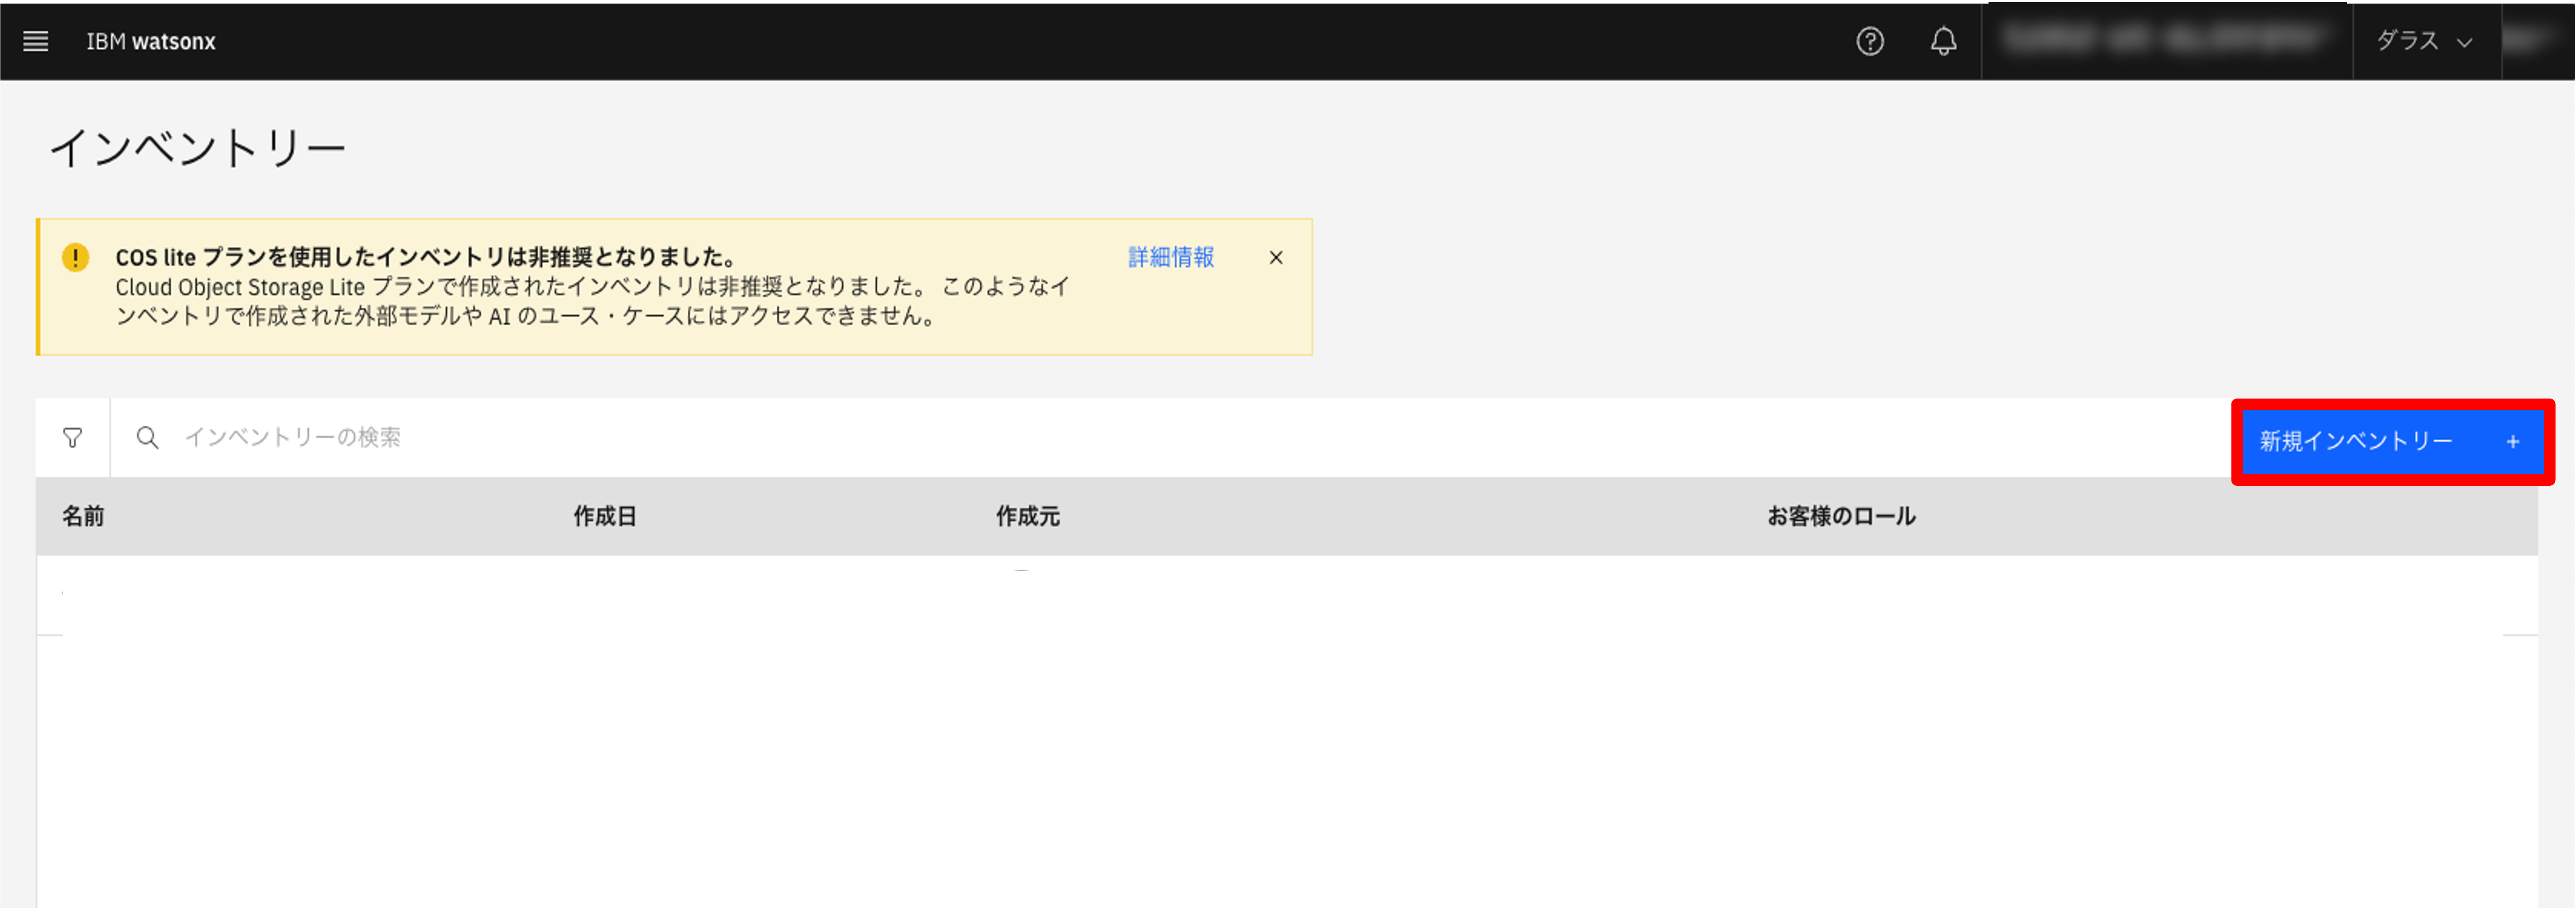
Task: Click the COS lite banner bold title text
Action: pyautogui.click(x=426, y=258)
